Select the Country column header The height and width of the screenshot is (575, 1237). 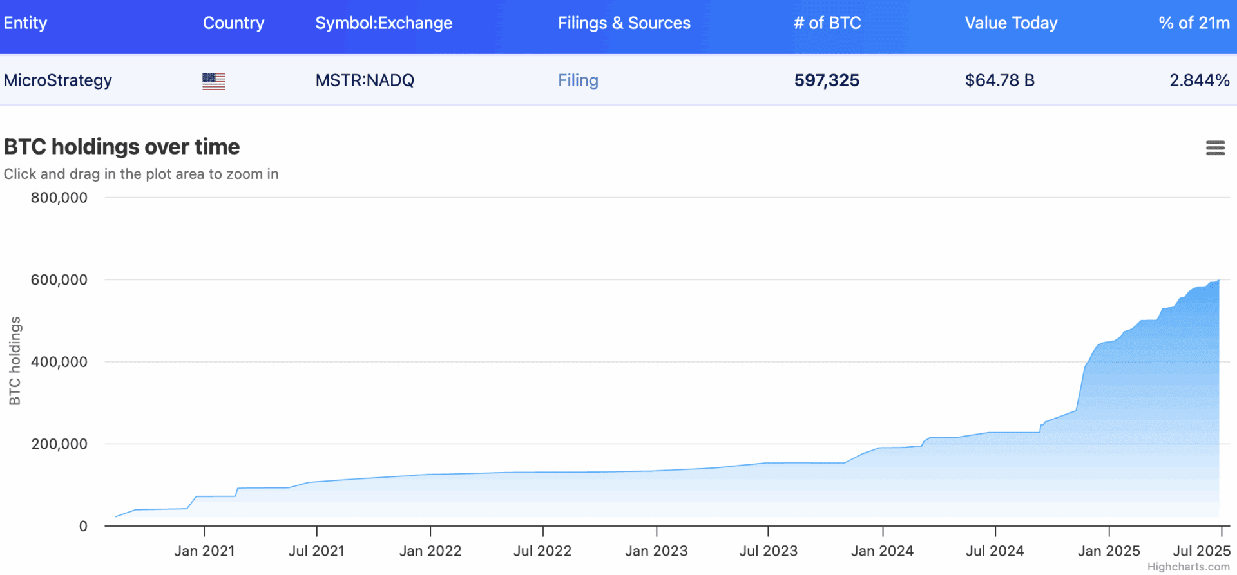[x=233, y=23]
